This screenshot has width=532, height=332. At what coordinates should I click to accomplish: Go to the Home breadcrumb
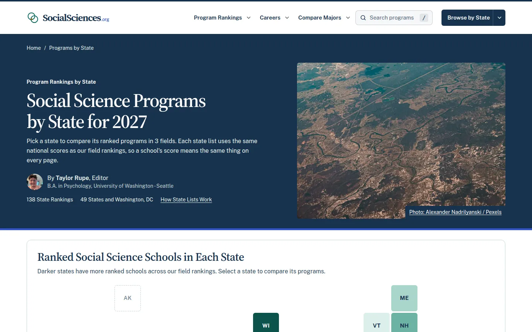(34, 48)
